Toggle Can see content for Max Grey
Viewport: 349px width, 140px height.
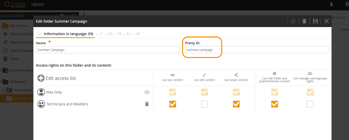click(x=173, y=92)
